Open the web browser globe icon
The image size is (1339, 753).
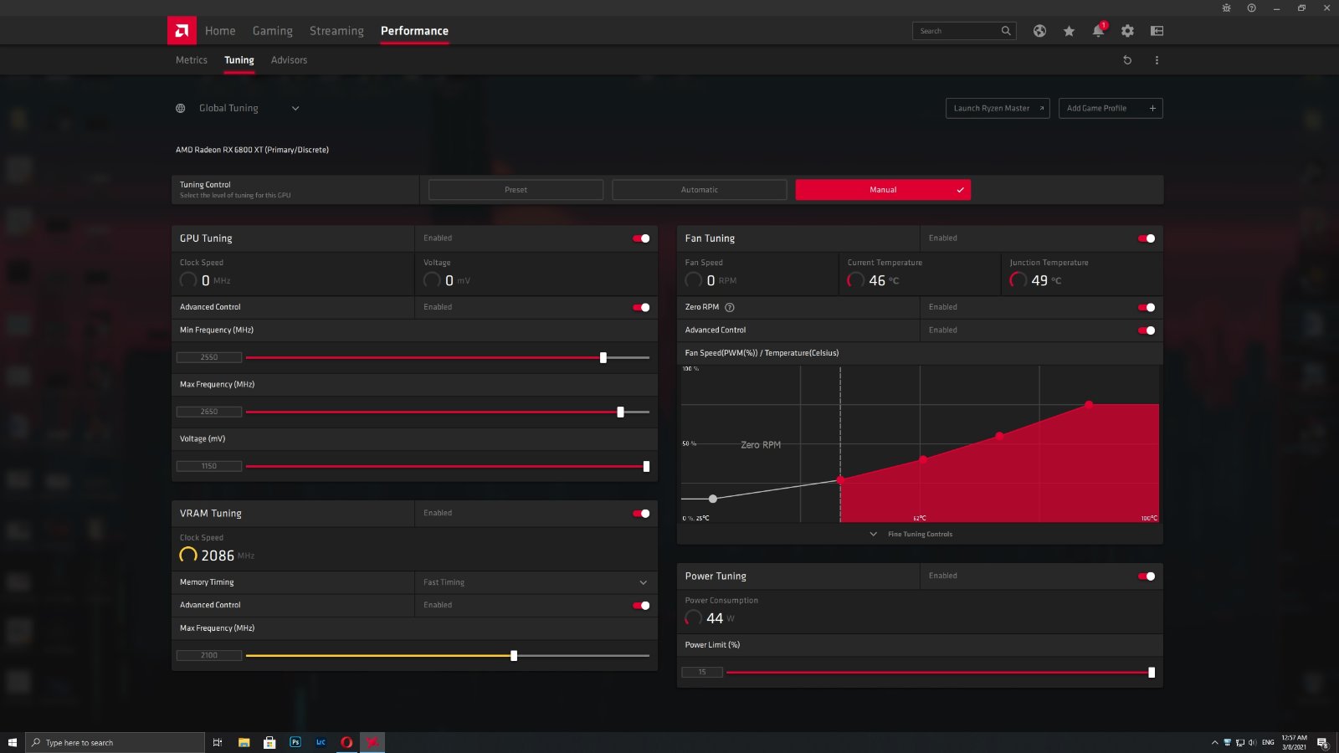click(1039, 31)
